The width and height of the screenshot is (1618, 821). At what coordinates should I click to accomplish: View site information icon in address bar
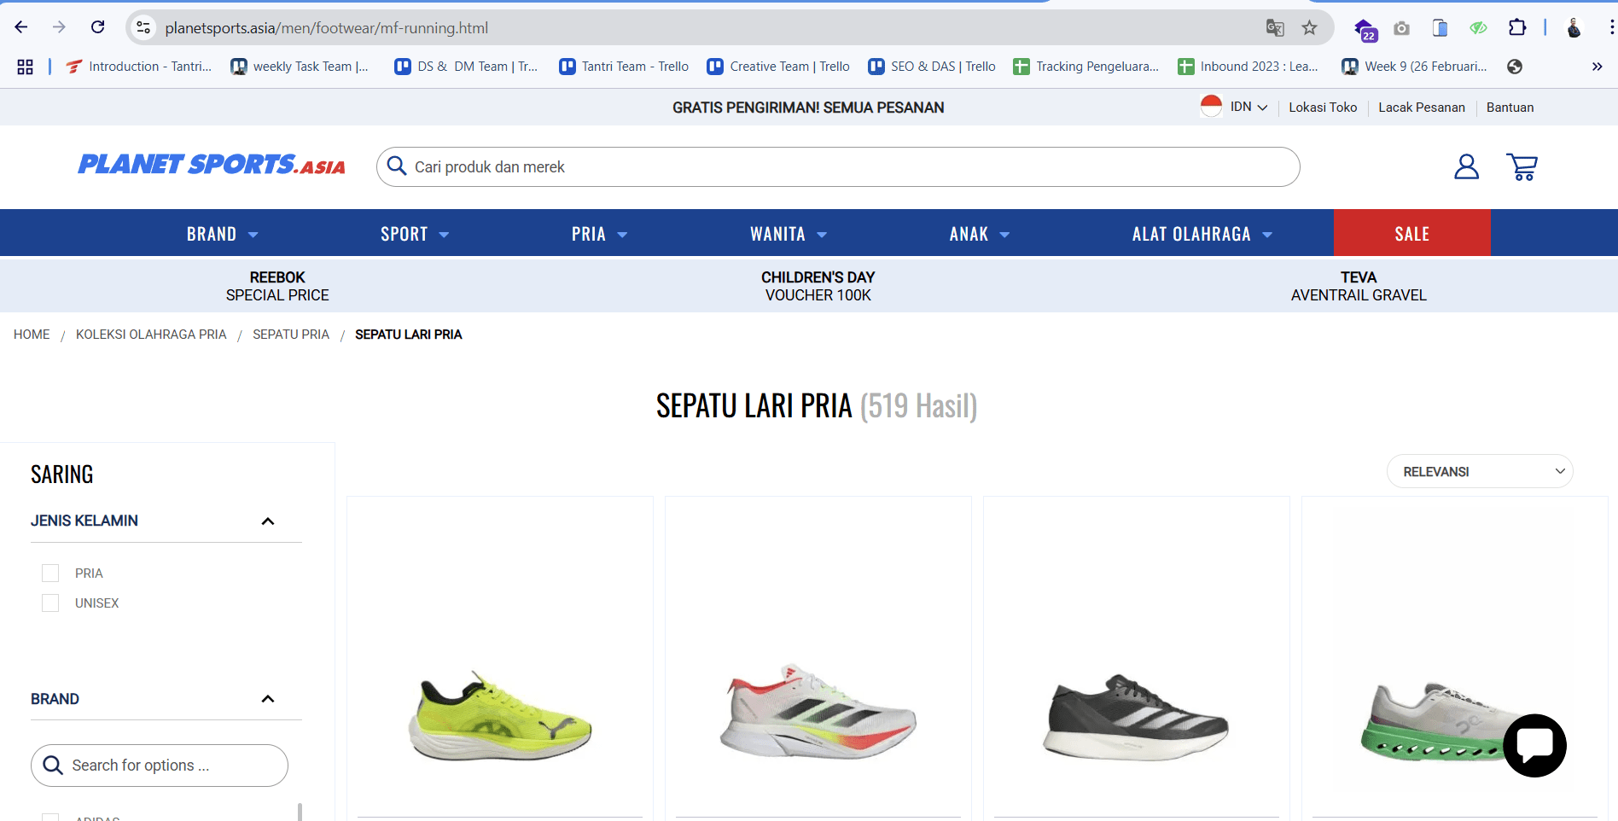point(143,27)
